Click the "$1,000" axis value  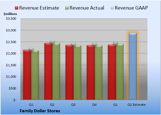11,77
